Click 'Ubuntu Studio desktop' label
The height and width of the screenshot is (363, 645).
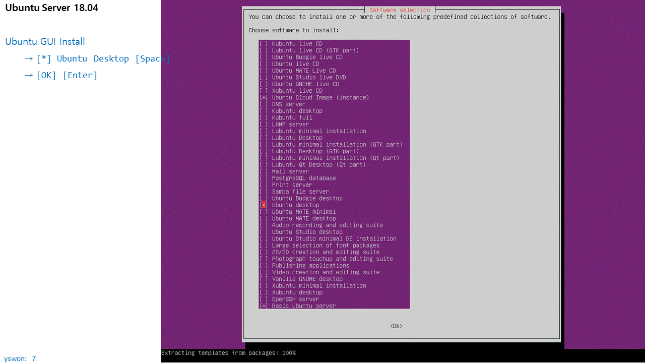click(307, 232)
